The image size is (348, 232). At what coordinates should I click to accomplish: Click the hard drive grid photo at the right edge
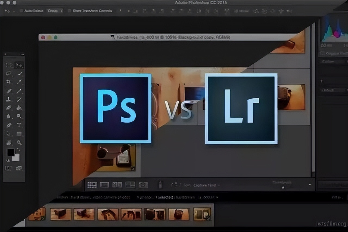point(291,97)
